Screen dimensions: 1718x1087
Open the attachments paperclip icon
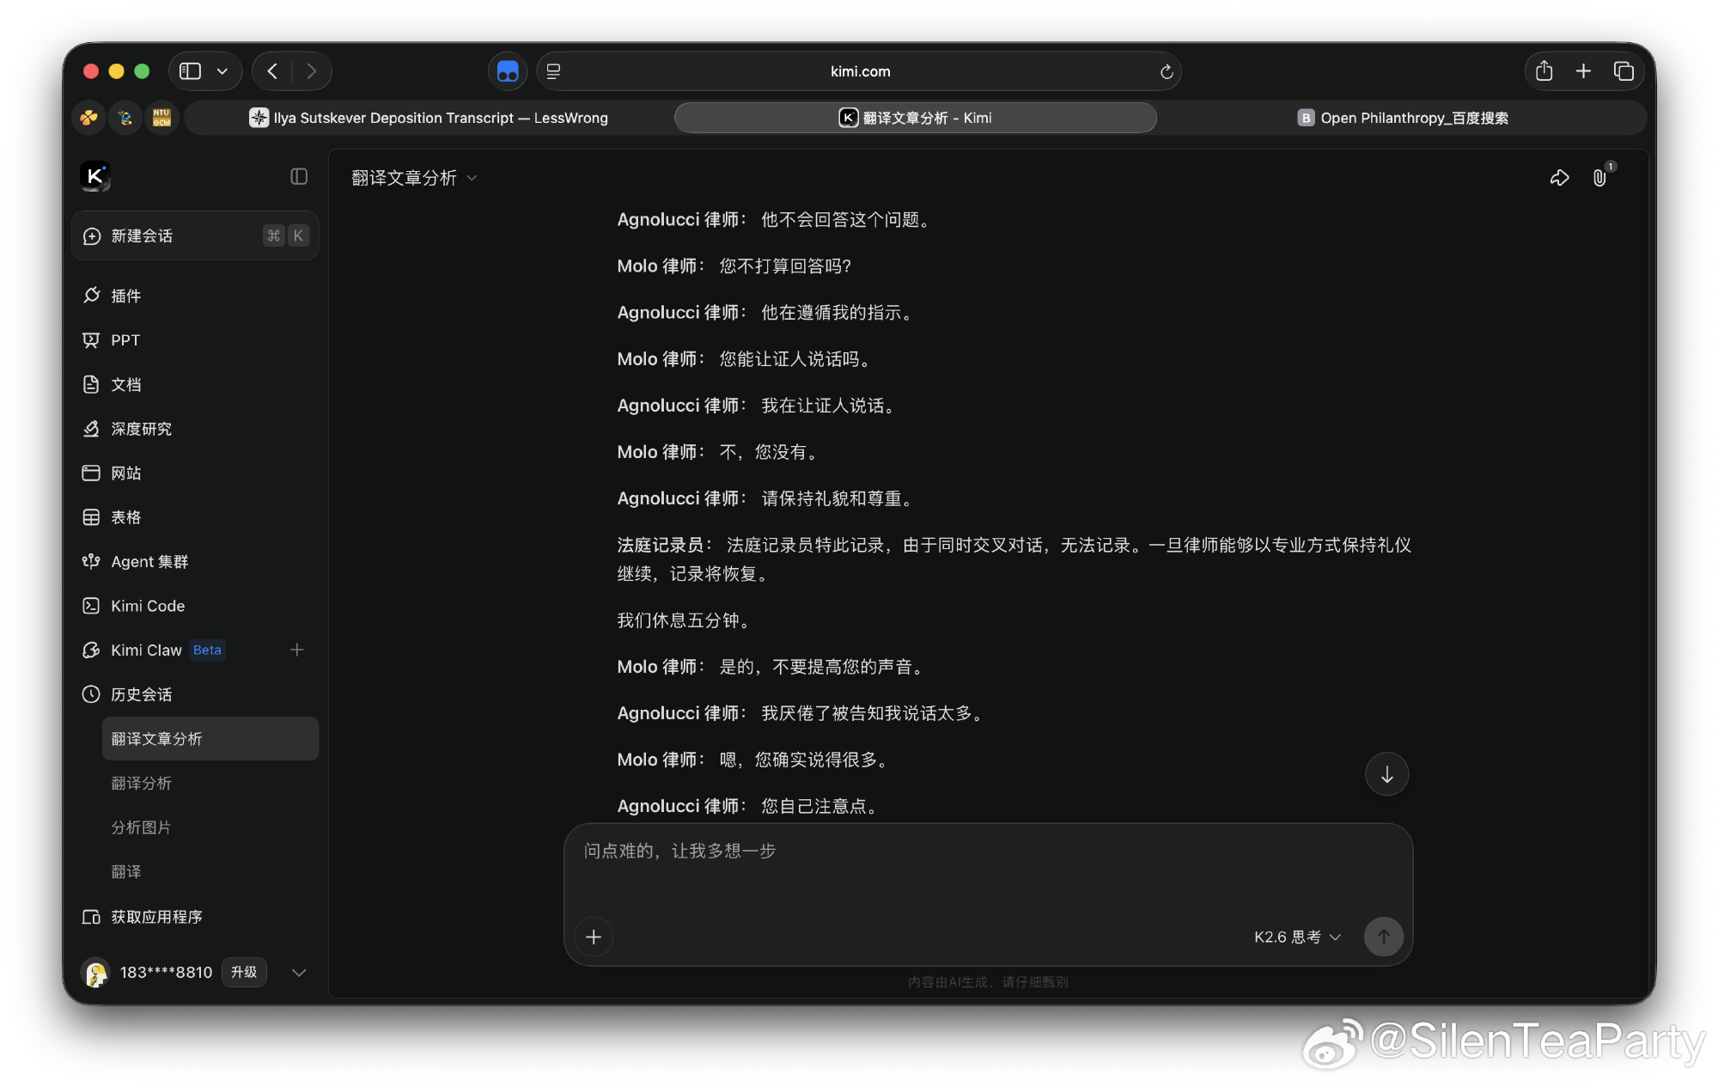1599,178
